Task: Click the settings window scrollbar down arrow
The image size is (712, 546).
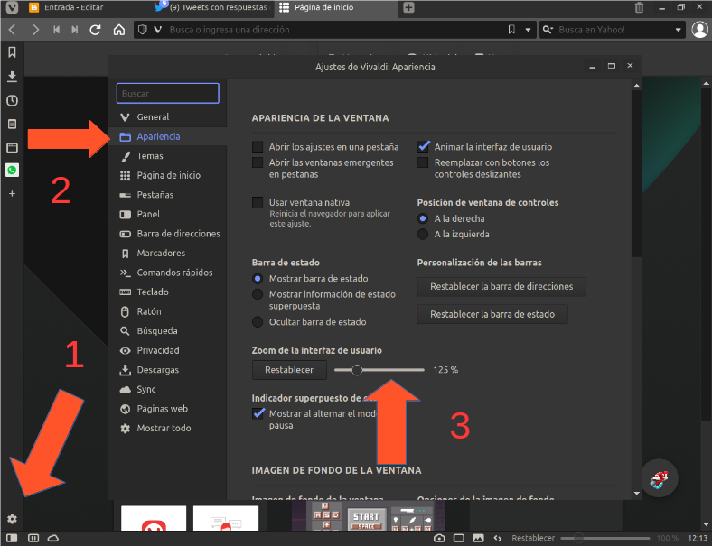Action: pos(637,494)
